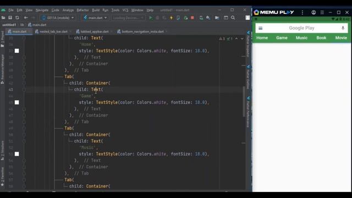Open the Project tool window button

point(2,40)
